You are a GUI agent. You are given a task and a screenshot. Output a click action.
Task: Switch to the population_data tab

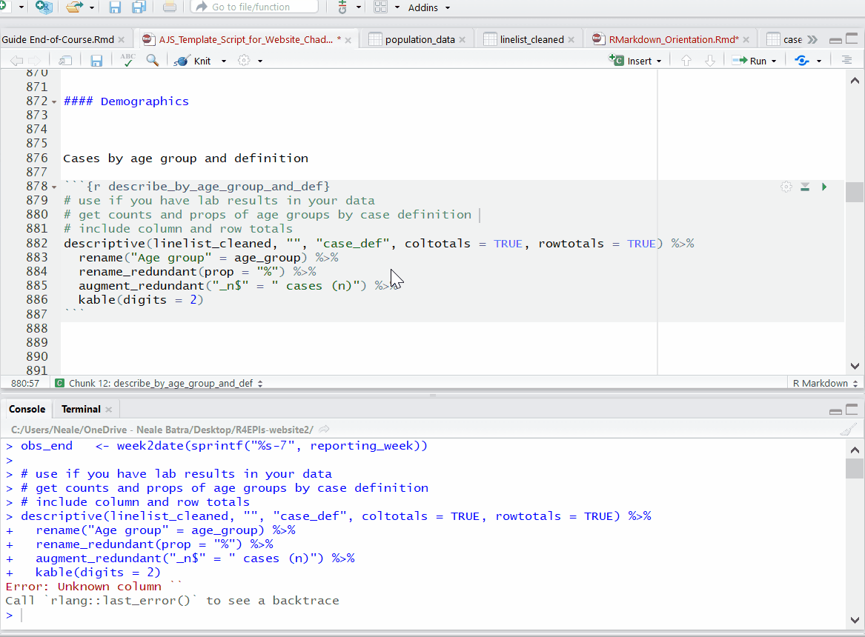[420, 40]
